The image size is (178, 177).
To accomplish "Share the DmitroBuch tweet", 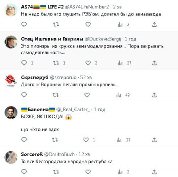I will tap(154, 172).
